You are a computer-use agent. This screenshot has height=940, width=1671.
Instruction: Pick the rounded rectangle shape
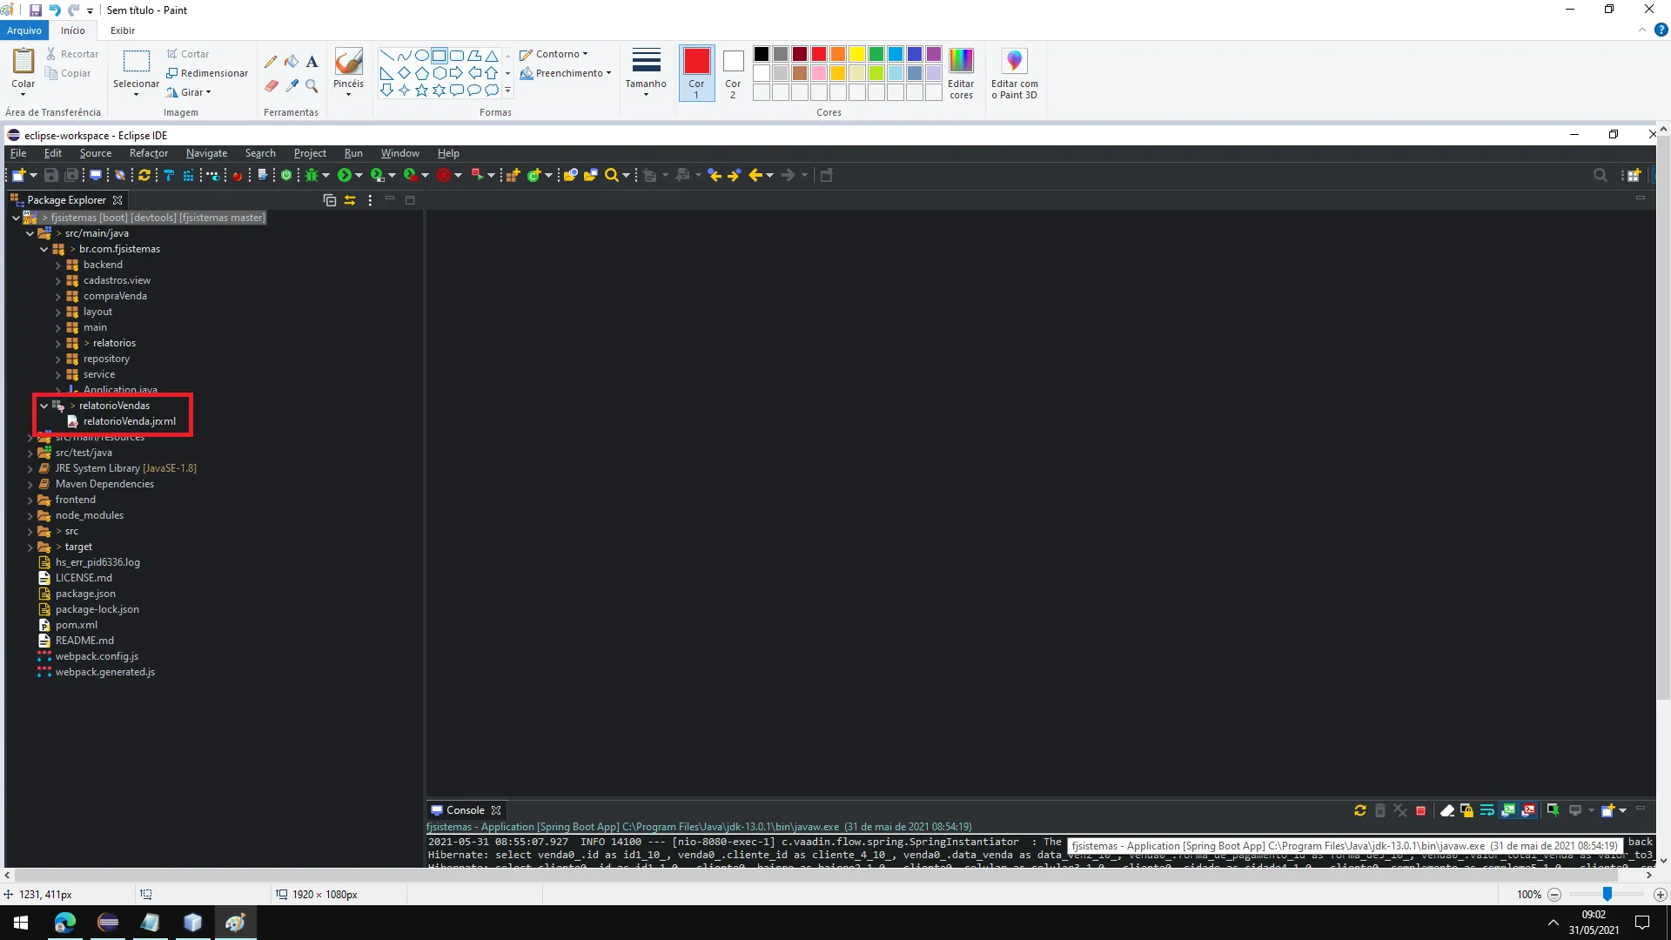coord(456,56)
